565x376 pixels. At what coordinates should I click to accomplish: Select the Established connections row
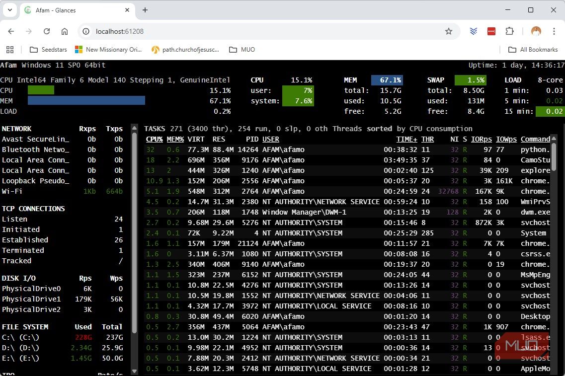(x=62, y=240)
